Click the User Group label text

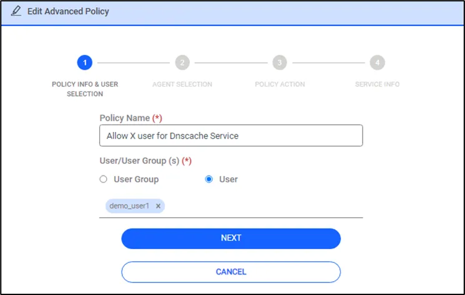(136, 179)
